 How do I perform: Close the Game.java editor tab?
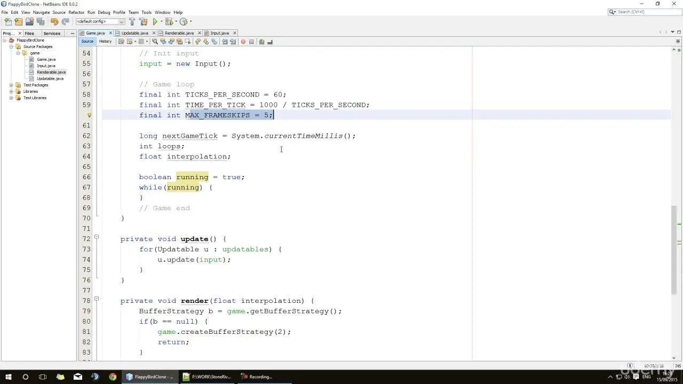click(110, 33)
